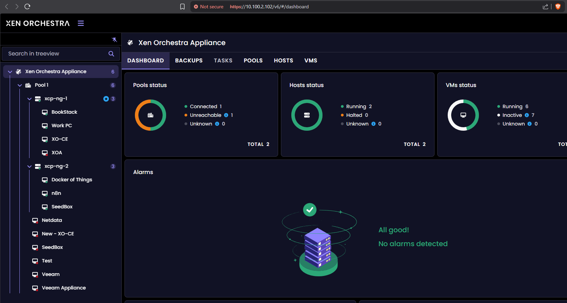567x303 pixels.
Task: Select the BookStack VM in the tree
Action: pyautogui.click(x=64, y=112)
